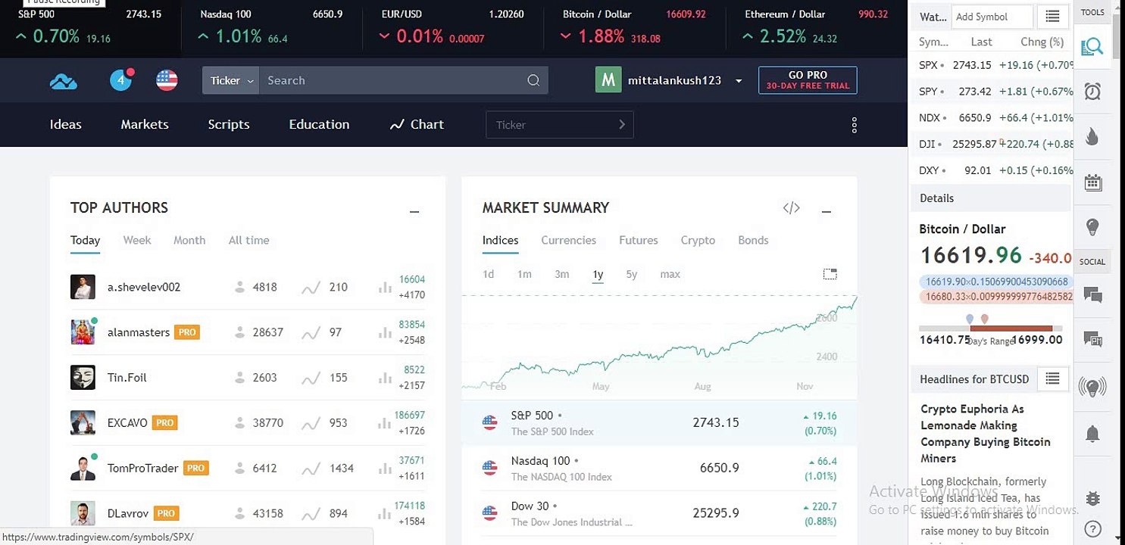
Task: Collapse the Market Summary widget
Action: pos(827,212)
